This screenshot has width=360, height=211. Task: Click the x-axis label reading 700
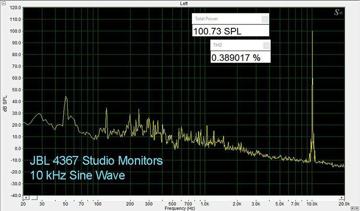pos(188,204)
